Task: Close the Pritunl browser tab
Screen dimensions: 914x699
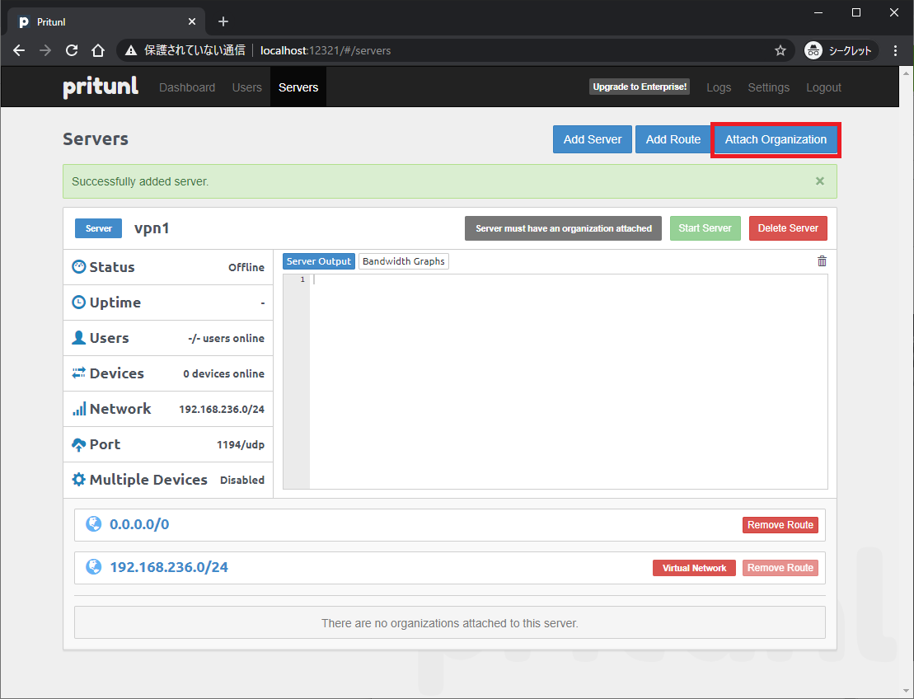Action: (192, 21)
